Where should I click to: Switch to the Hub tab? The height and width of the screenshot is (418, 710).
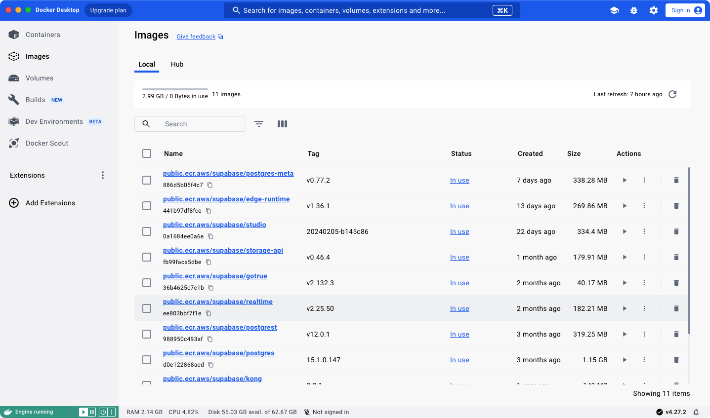pyautogui.click(x=177, y=64)
